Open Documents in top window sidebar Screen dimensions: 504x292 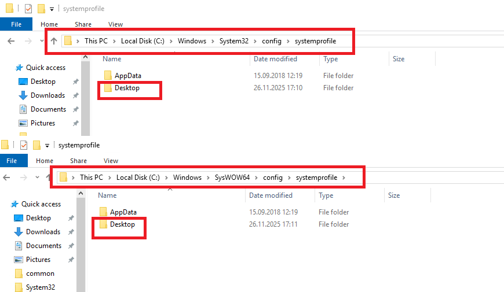48,109
